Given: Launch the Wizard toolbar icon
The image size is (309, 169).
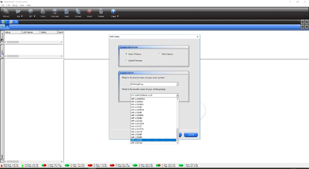Looking at the screenshot, I should click(6, 11).
